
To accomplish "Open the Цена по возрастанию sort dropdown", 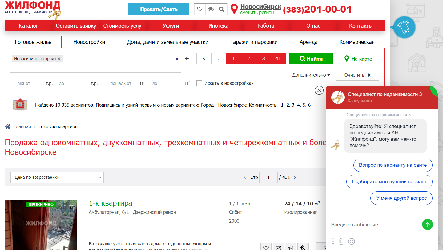I will [x=57, y=177].
